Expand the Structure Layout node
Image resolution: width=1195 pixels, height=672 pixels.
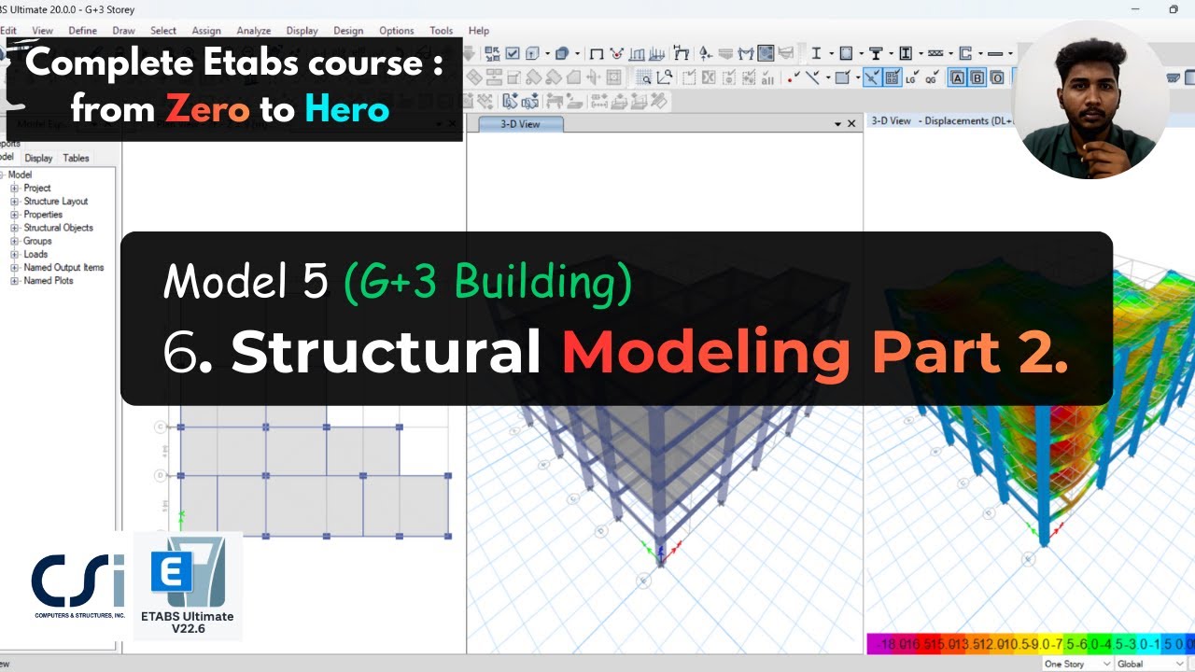tap(15, 201)
